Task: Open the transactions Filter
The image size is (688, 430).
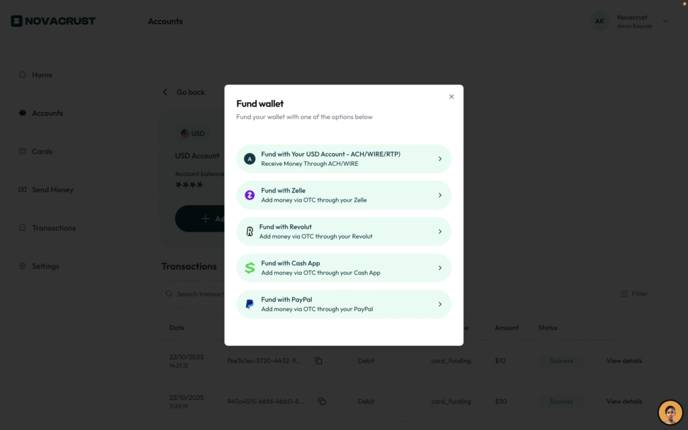Action: click(634, 293)
